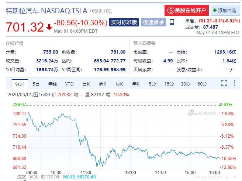Expand the chart to fullscreen
This screenshot has height=181, width=242.
tap(224, 83)
